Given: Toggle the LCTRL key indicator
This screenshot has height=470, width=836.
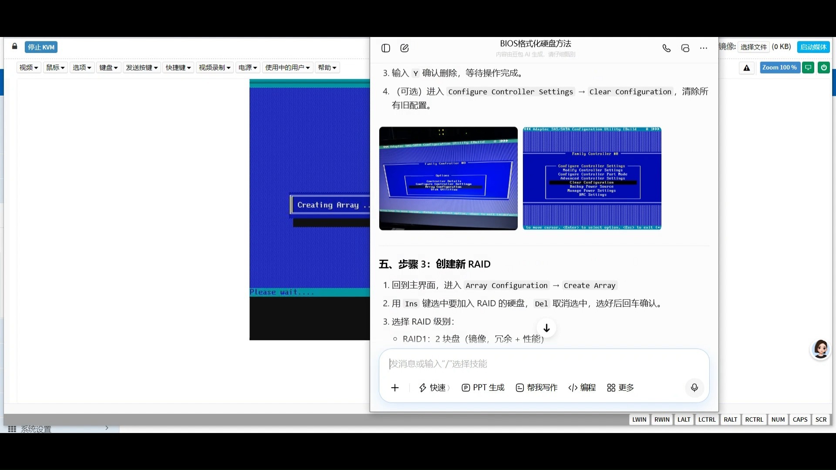Looking at the screenshot, I should (x=707, y=420).
